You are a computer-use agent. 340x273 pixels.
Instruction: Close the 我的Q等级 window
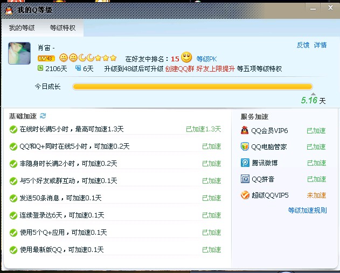click(330, 8)
